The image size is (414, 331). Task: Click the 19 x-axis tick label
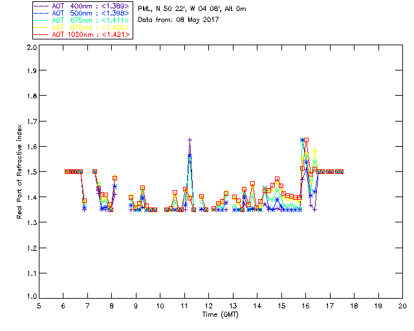[378, 306]
